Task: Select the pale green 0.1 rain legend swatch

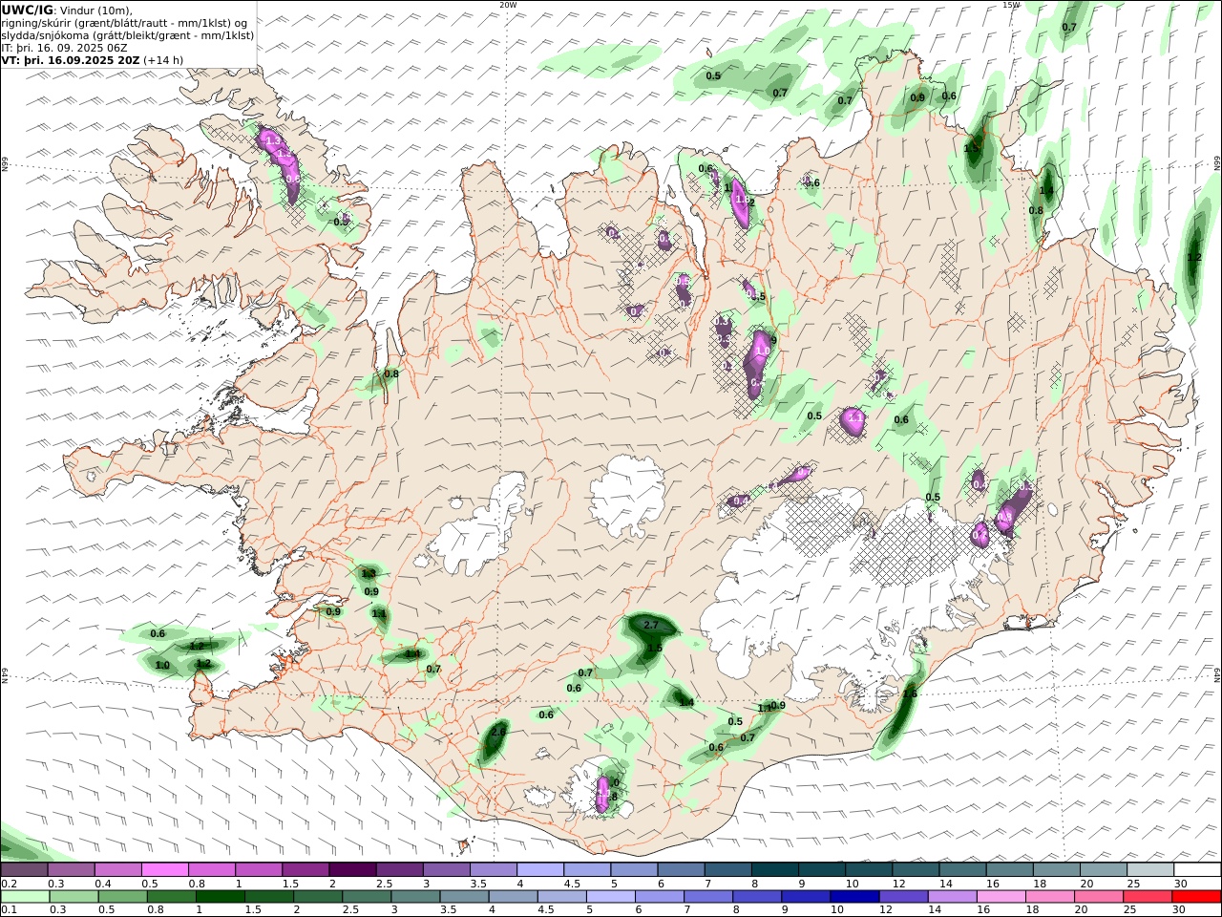Action: click(x=25, y=897)
